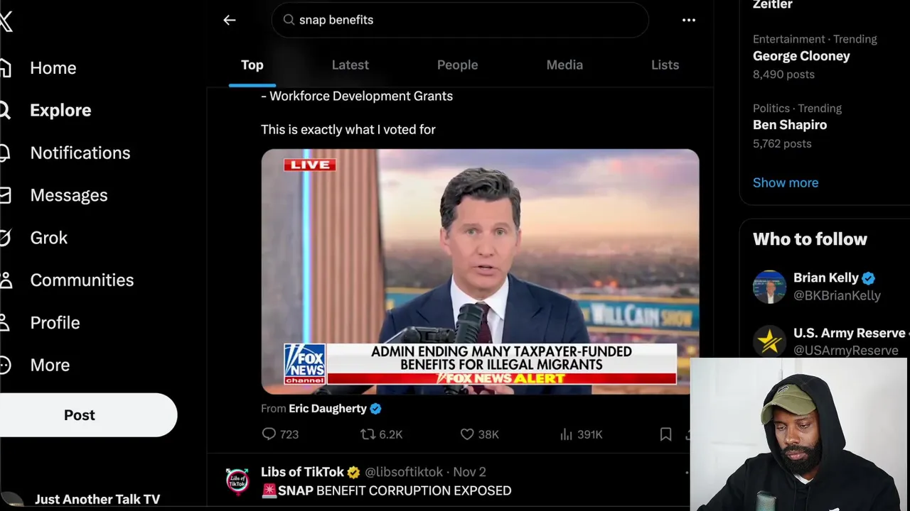
Task: Click Eric Daugherty blue verified badge
Action: tap(376, 409)
